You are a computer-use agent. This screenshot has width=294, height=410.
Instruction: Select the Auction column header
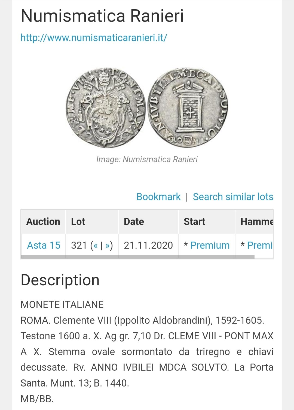43,222
